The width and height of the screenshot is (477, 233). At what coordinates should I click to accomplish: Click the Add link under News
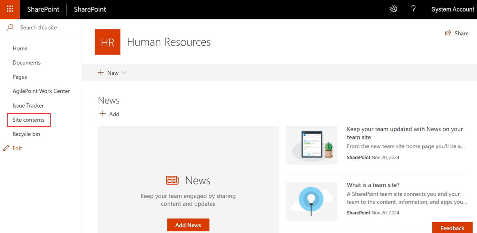[x=114, y=114]
